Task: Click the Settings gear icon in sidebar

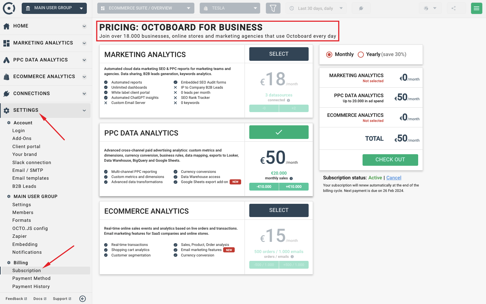Action: pyautogui.click(x=6, y=110)
